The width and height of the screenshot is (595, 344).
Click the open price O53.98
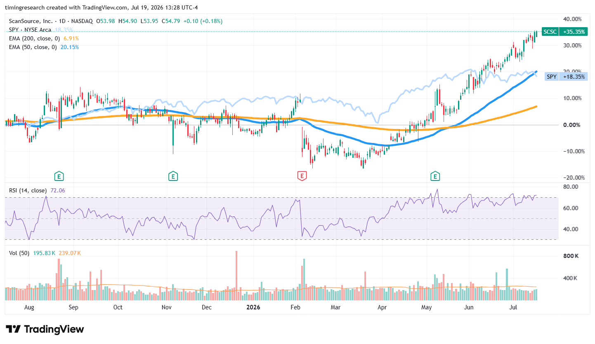coord(106,21)
